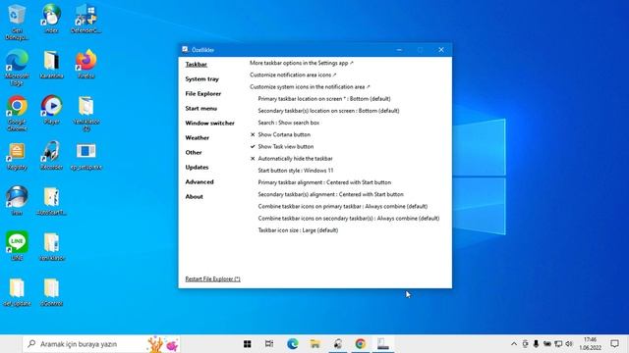Viewport: 629px width, 353px height.
Task: Open Google Chrome from the taskbar
Action: [361, 344]
